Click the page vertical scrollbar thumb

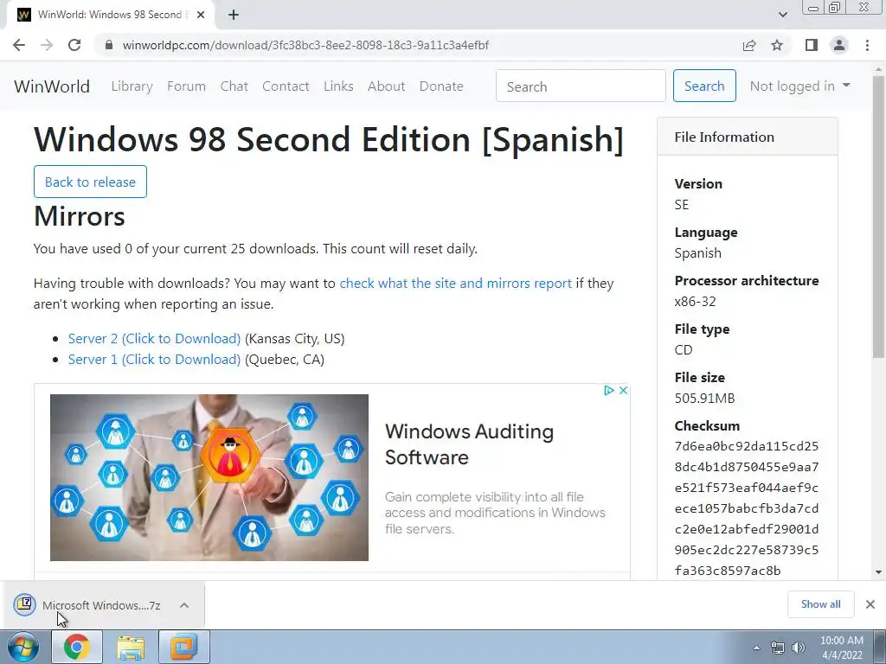(x=878, y=216)
